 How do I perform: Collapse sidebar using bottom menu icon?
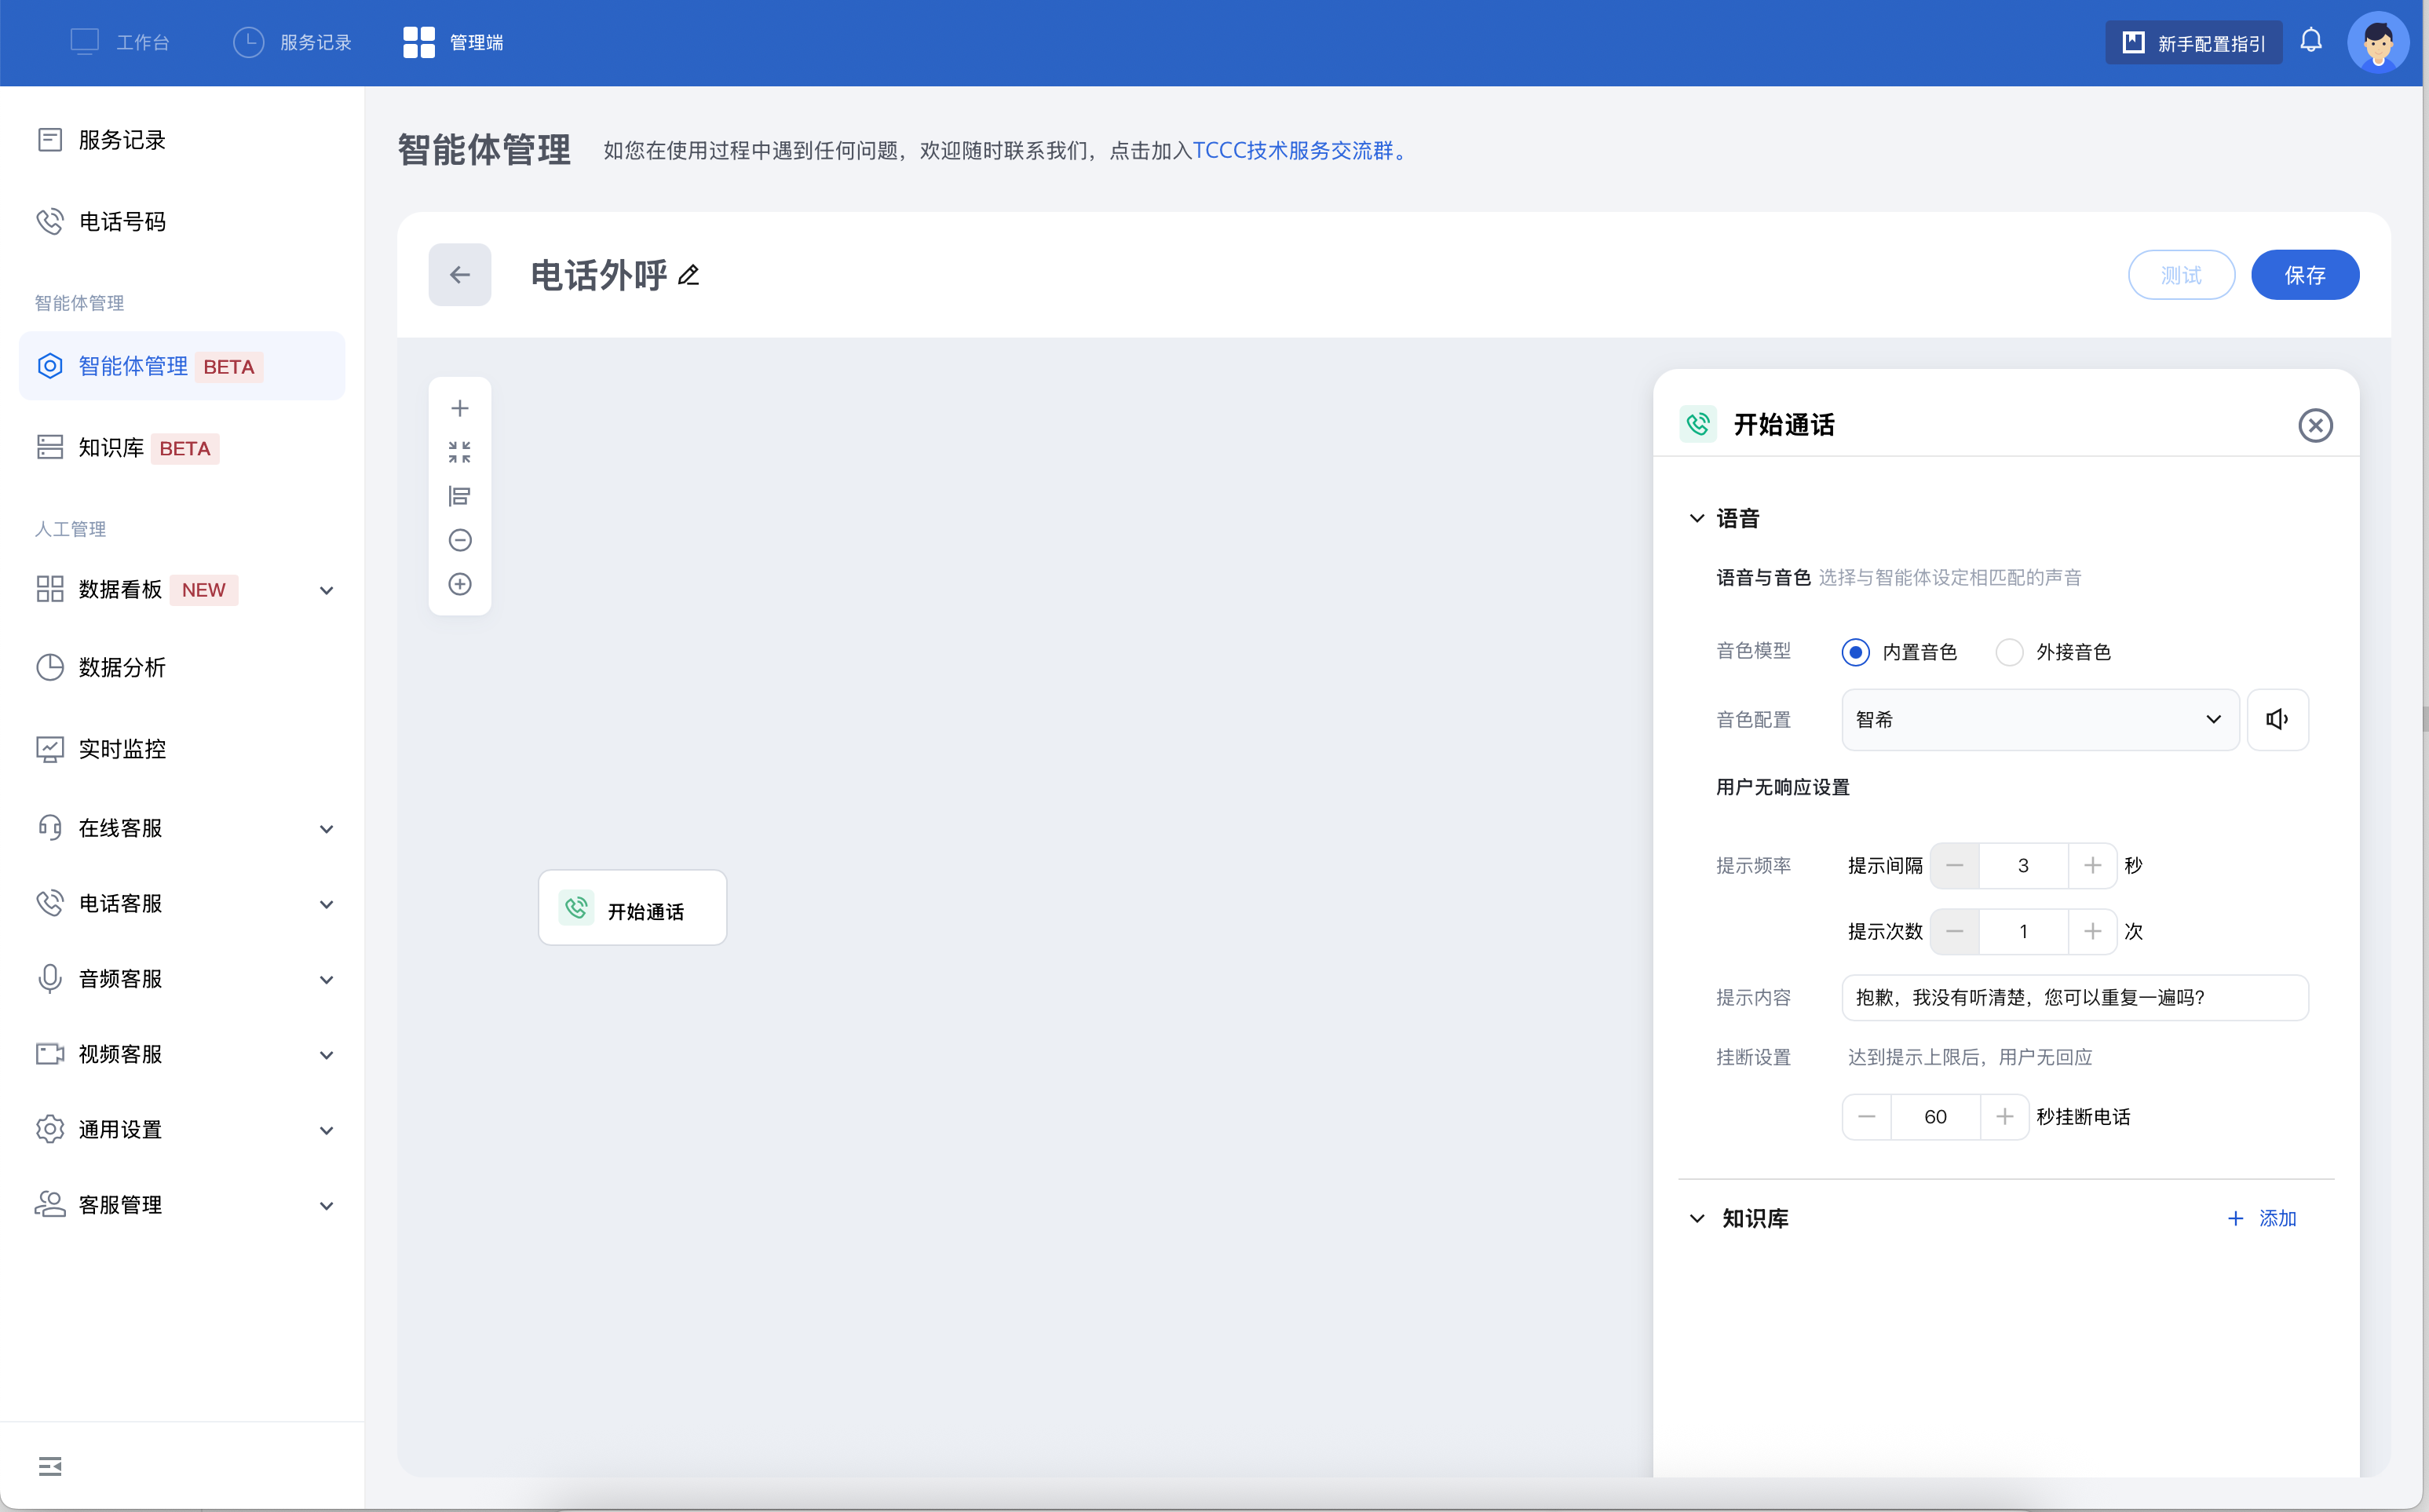tap(50, 1466)
